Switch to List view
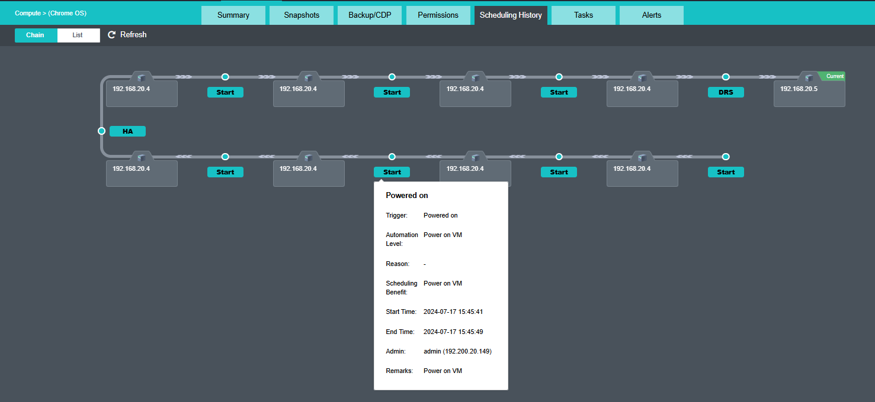 [x=78, y=35]
